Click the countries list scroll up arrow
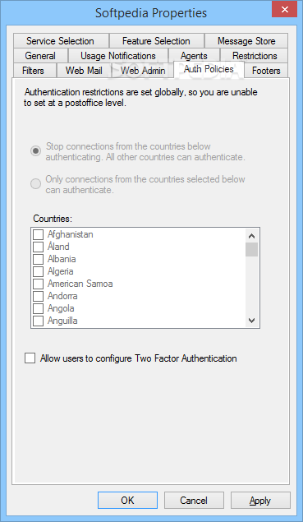The height and width of the screenshot is (522, 303). click(252, 236)
